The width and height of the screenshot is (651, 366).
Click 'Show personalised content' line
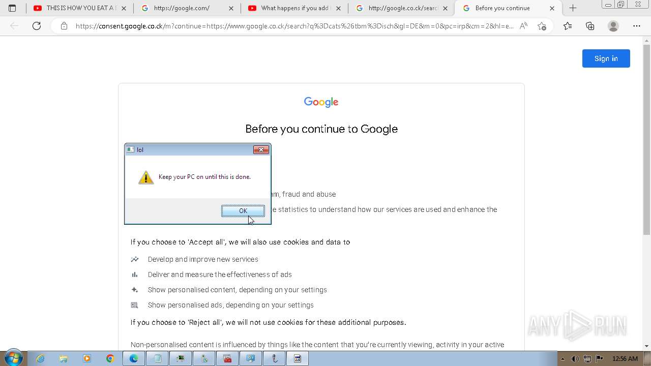pyautogui.click(x=238, y=290)
